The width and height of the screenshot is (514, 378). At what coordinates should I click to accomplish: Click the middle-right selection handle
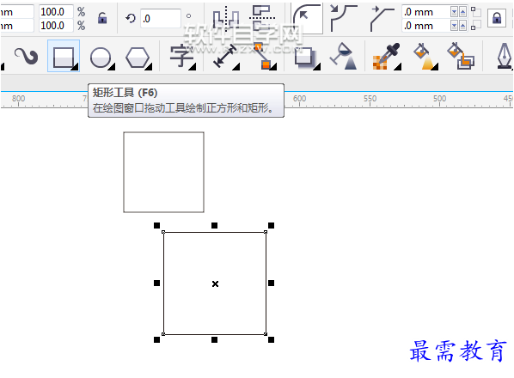pyautogui.click(x=271, y=283)
